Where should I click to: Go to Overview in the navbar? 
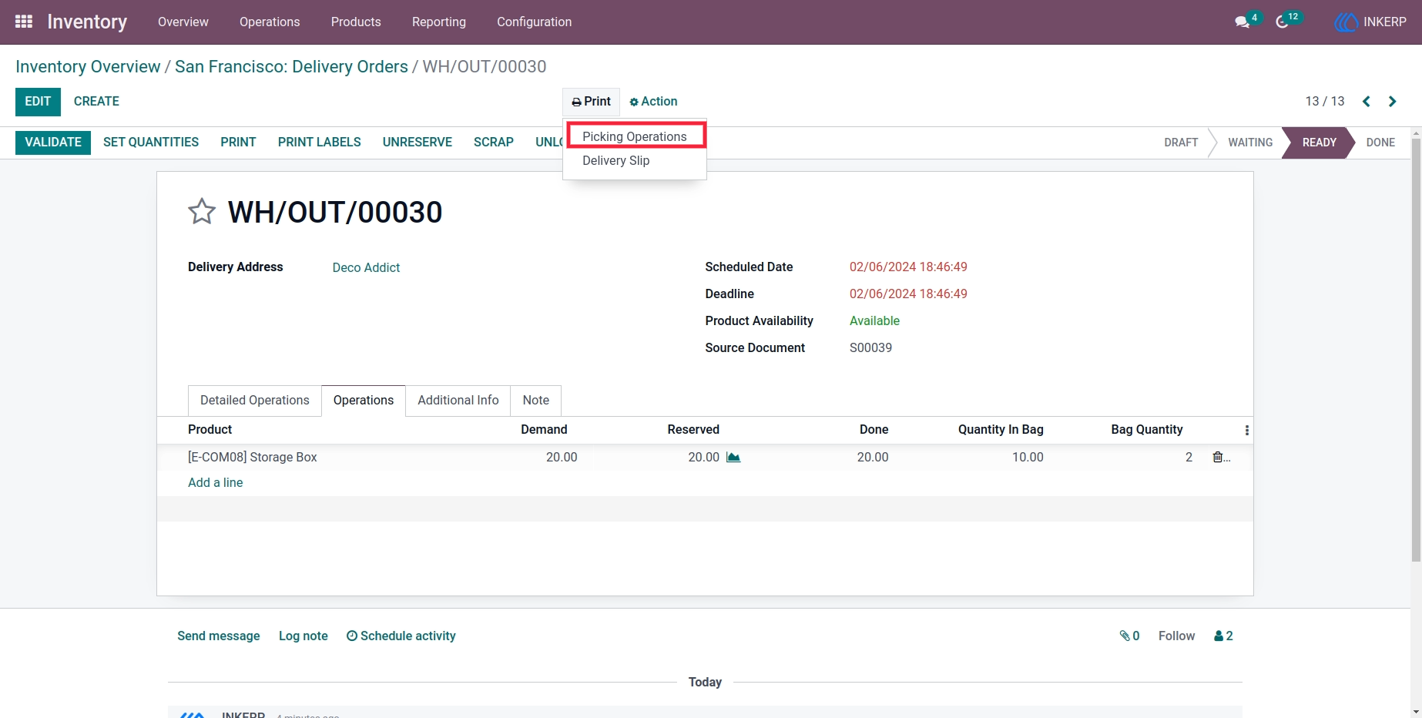(x=183, y=22)
